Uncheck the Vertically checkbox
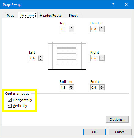This screenshot has height=138, width=134. (x=9, y=106)
